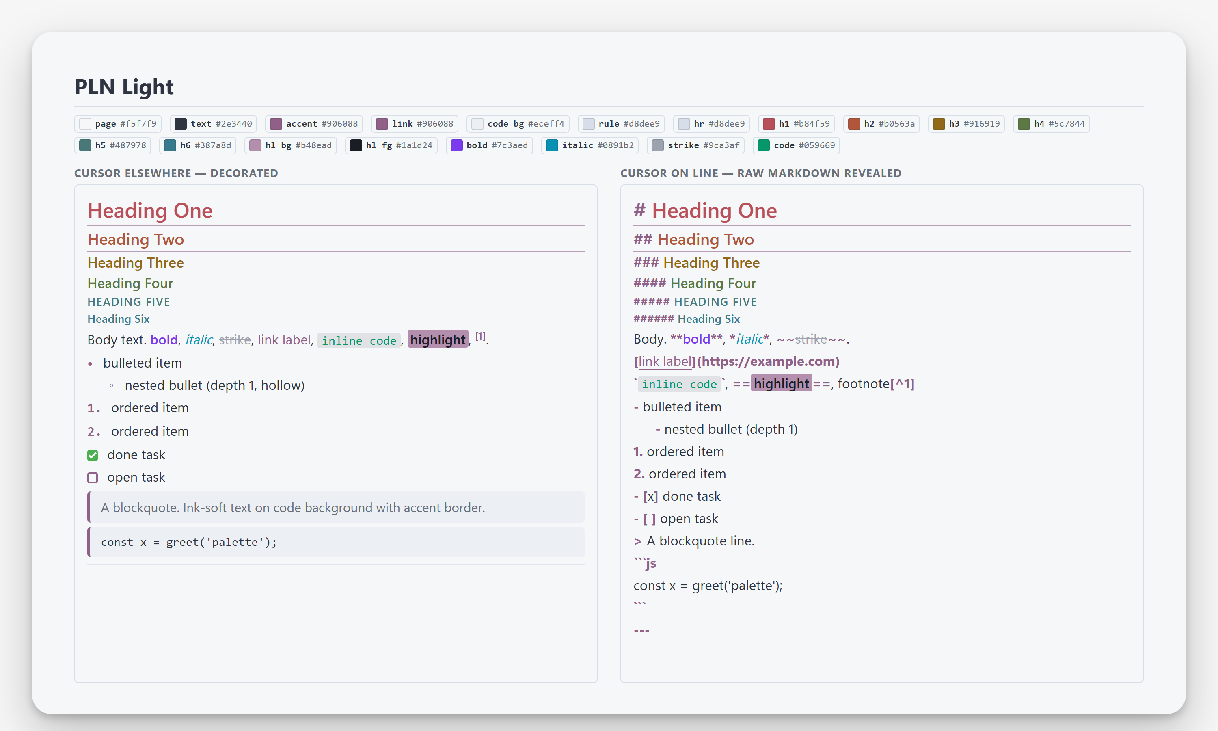Click the decorated highlight word
Screen dimensions: 1218x731
[x=438, y=340]
